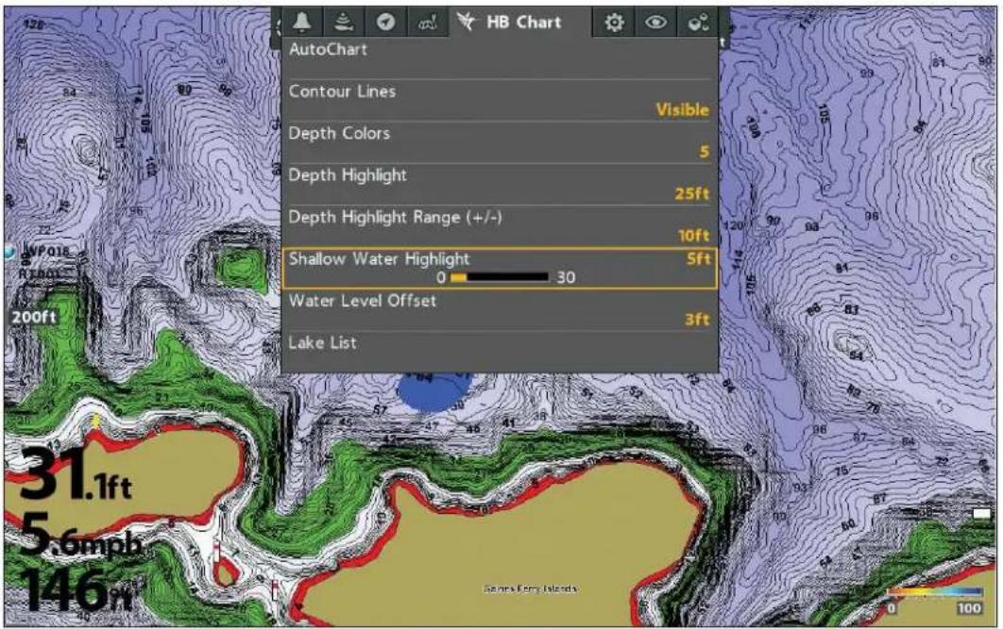Select the Shallow Water Highlight item
1003x629 pixels.
[x=500, y=268]
